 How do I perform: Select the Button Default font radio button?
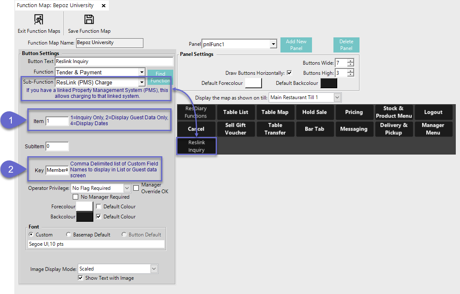124,234
